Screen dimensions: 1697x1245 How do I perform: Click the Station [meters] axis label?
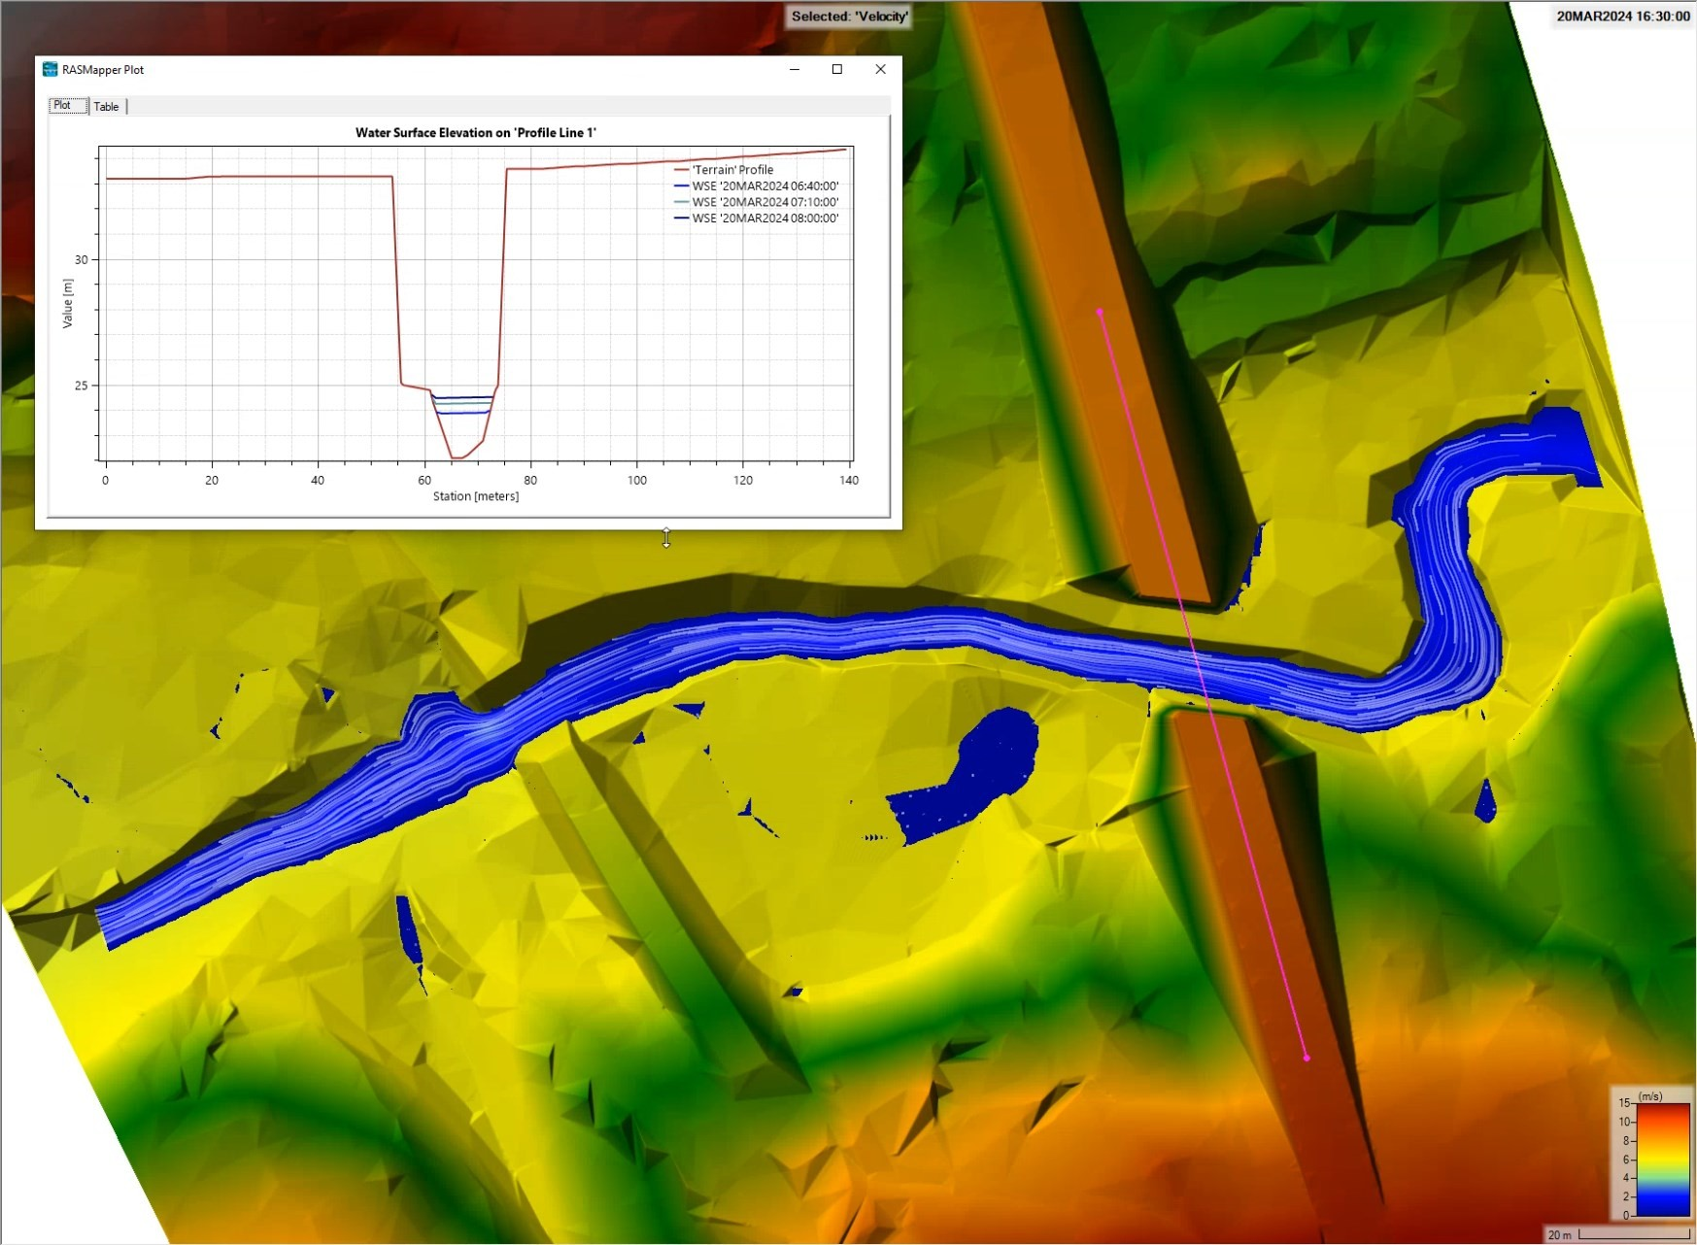[476, 496]
